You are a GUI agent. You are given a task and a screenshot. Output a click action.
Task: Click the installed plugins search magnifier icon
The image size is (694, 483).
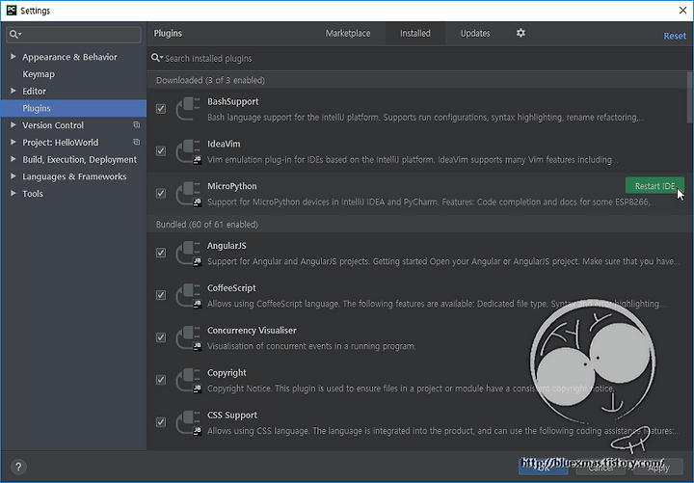coord(157,58)
